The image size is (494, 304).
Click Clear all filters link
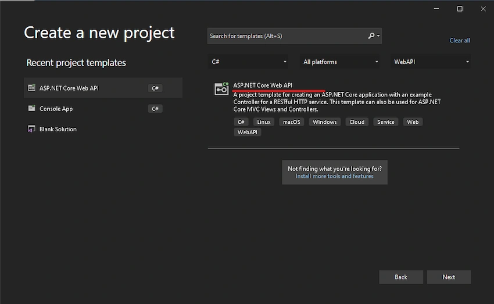coord(460,40)
